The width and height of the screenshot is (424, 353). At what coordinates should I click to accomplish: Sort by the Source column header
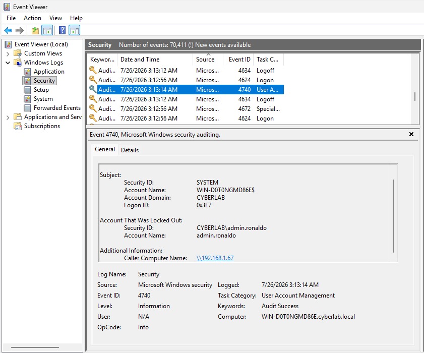point(208,60)
